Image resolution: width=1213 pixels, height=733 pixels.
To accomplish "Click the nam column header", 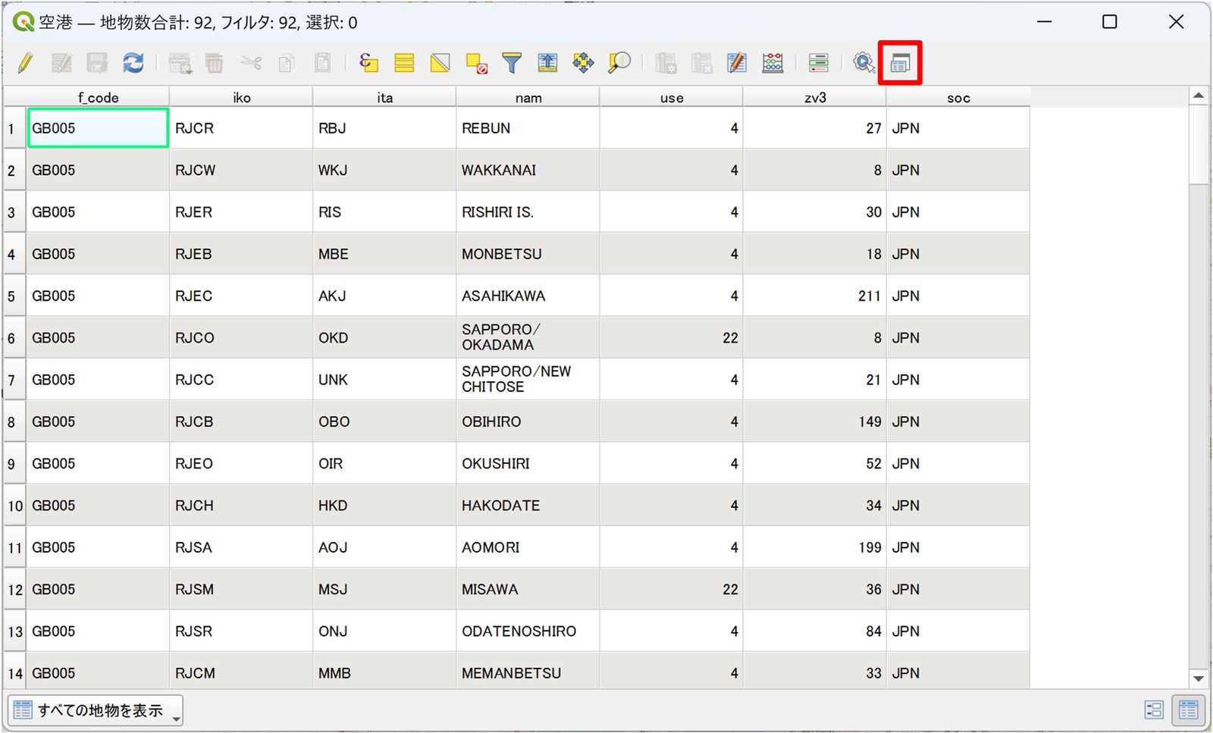I will (528, 97).
